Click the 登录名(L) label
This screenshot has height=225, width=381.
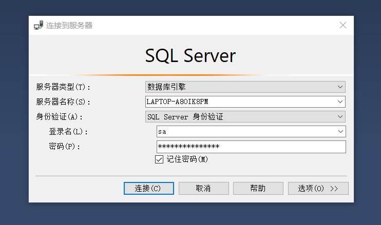68,132
